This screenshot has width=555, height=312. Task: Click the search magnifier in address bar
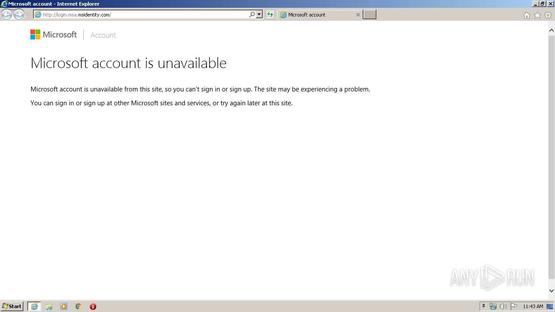click(x=252, y=14)
